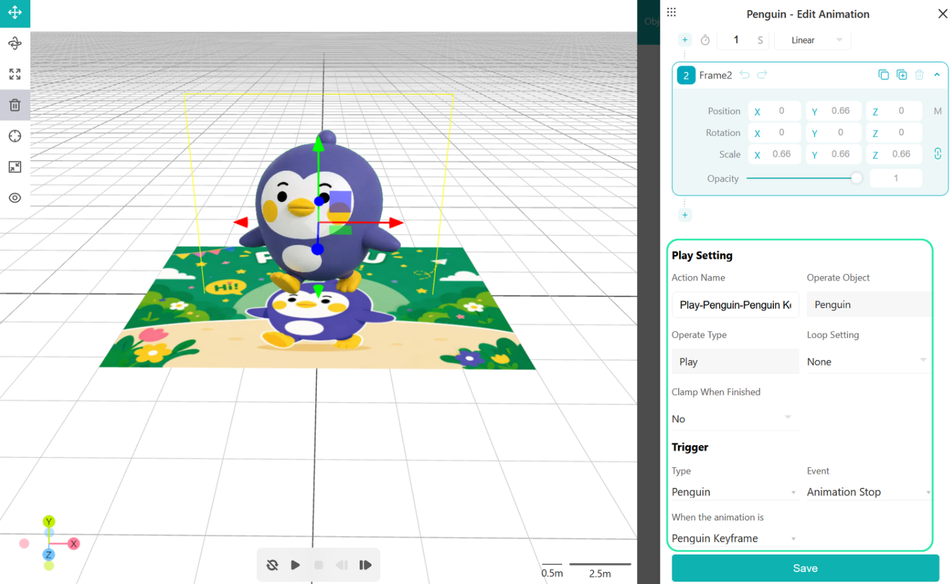Click the Position Z field

(x=894, y=111)
